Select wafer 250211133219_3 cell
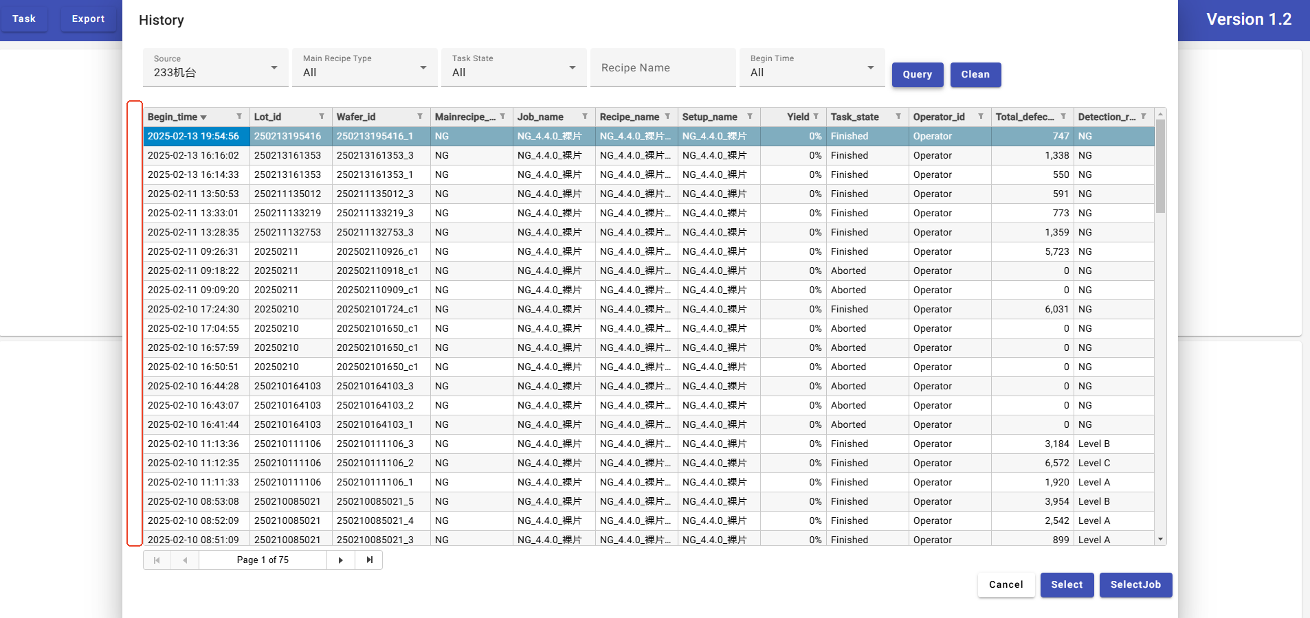Screen dimensions: 1310x618 [381, 213]
